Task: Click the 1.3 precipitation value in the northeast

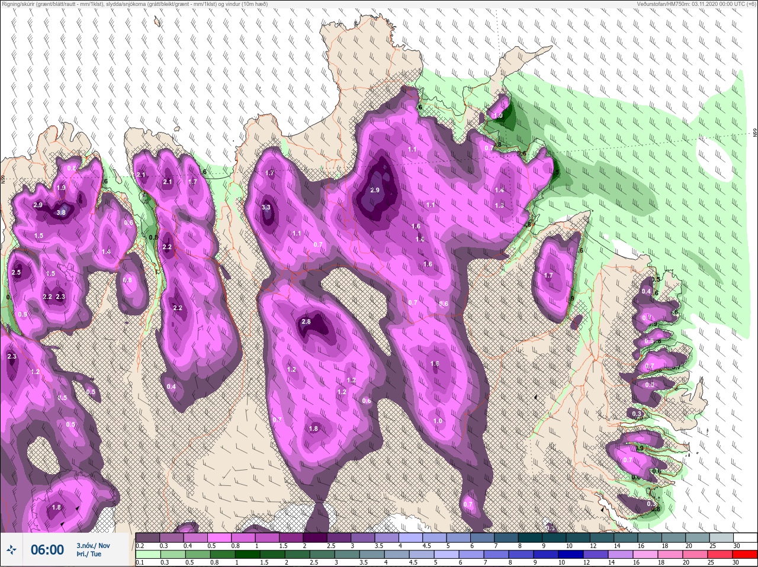Action: tap(499, 205)
